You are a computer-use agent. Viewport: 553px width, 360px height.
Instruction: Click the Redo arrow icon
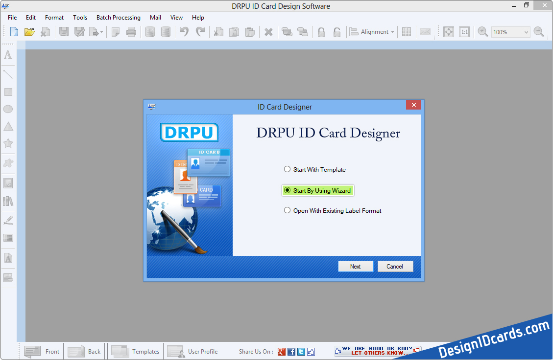click(x=200, y=32)
